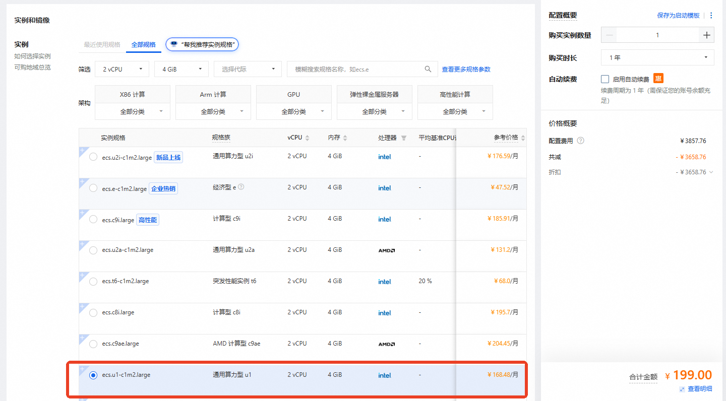Select the ecs.t6-c1m2.large radio button
The width and height of the screenshot is (726, 401).
pos(93,282)
